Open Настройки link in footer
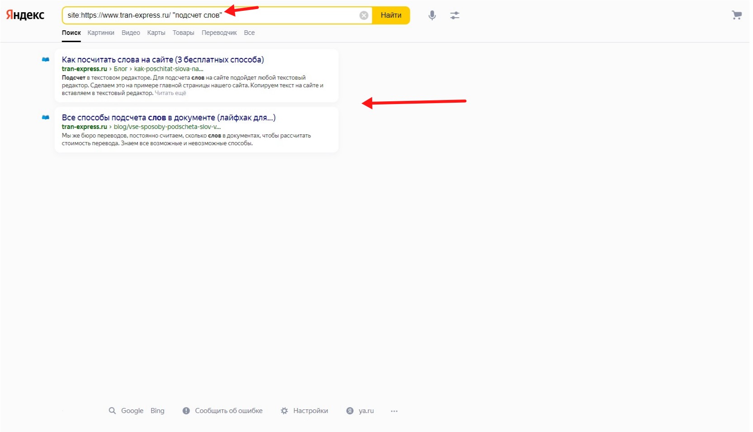The width and height of the screenshot is (753, 432). pyautogui.click(x=311, y=411)
